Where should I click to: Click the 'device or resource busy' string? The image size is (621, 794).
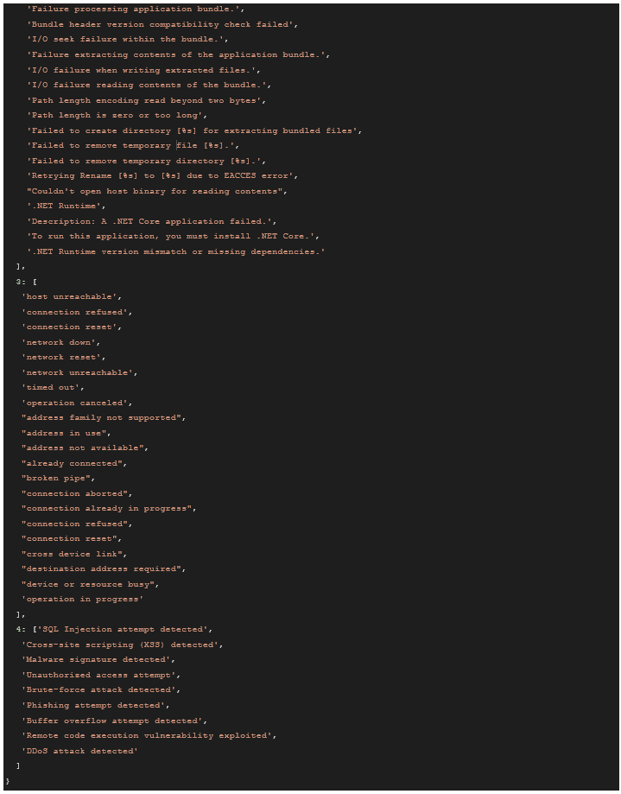click(x=91, y=584)
